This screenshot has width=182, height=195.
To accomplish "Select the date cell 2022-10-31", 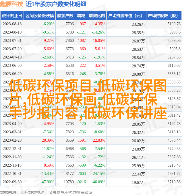I will coord(12,174).
